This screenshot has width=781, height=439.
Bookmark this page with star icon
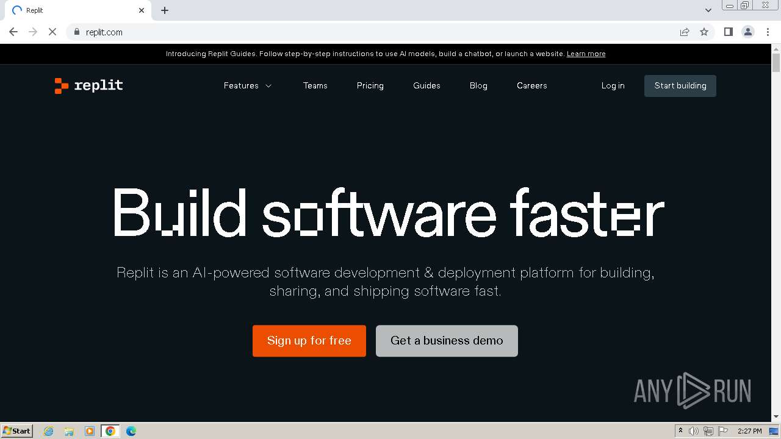point(704,32)
